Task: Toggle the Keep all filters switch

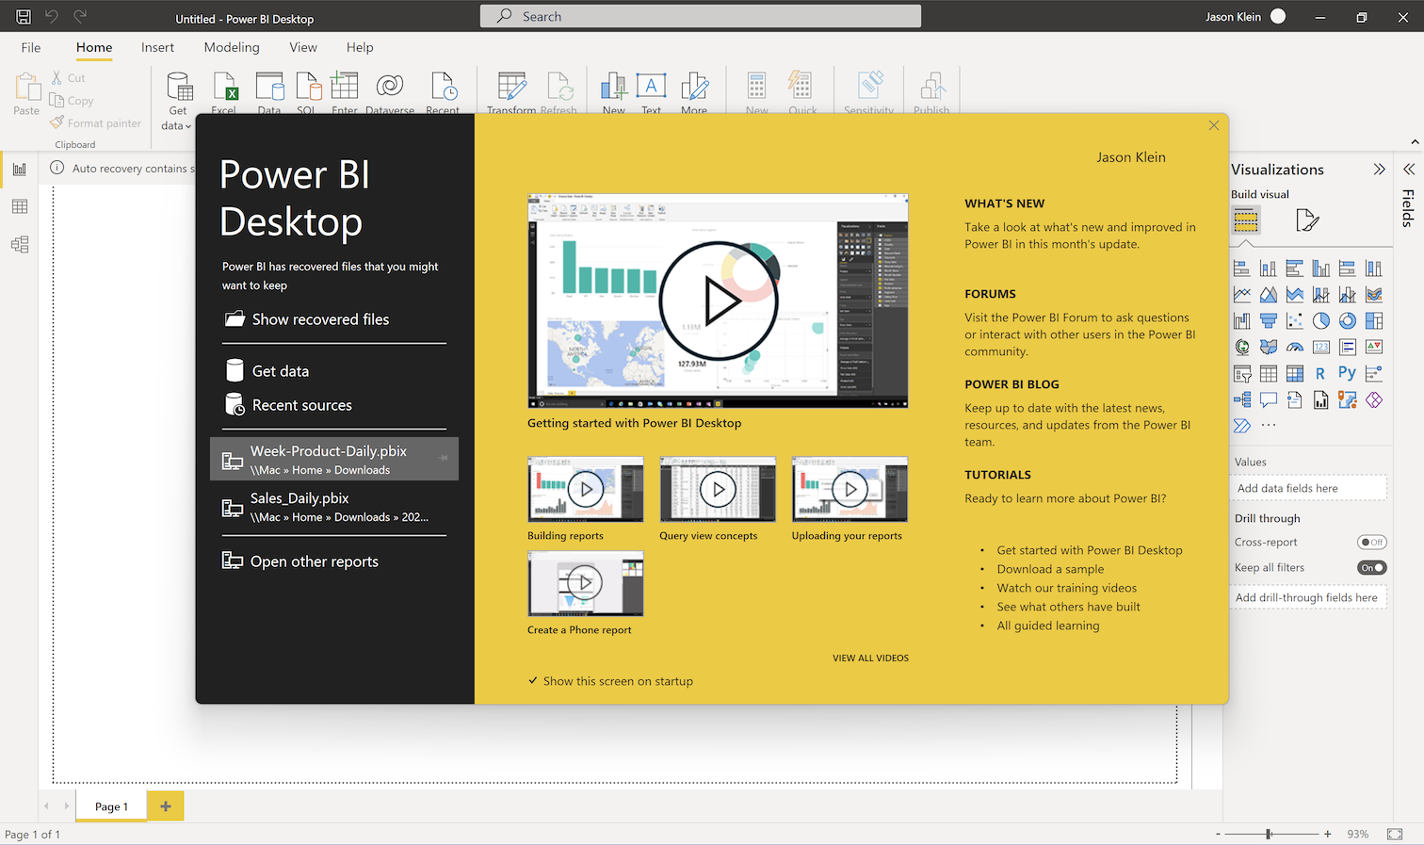Action: [x=1371, y=568]
